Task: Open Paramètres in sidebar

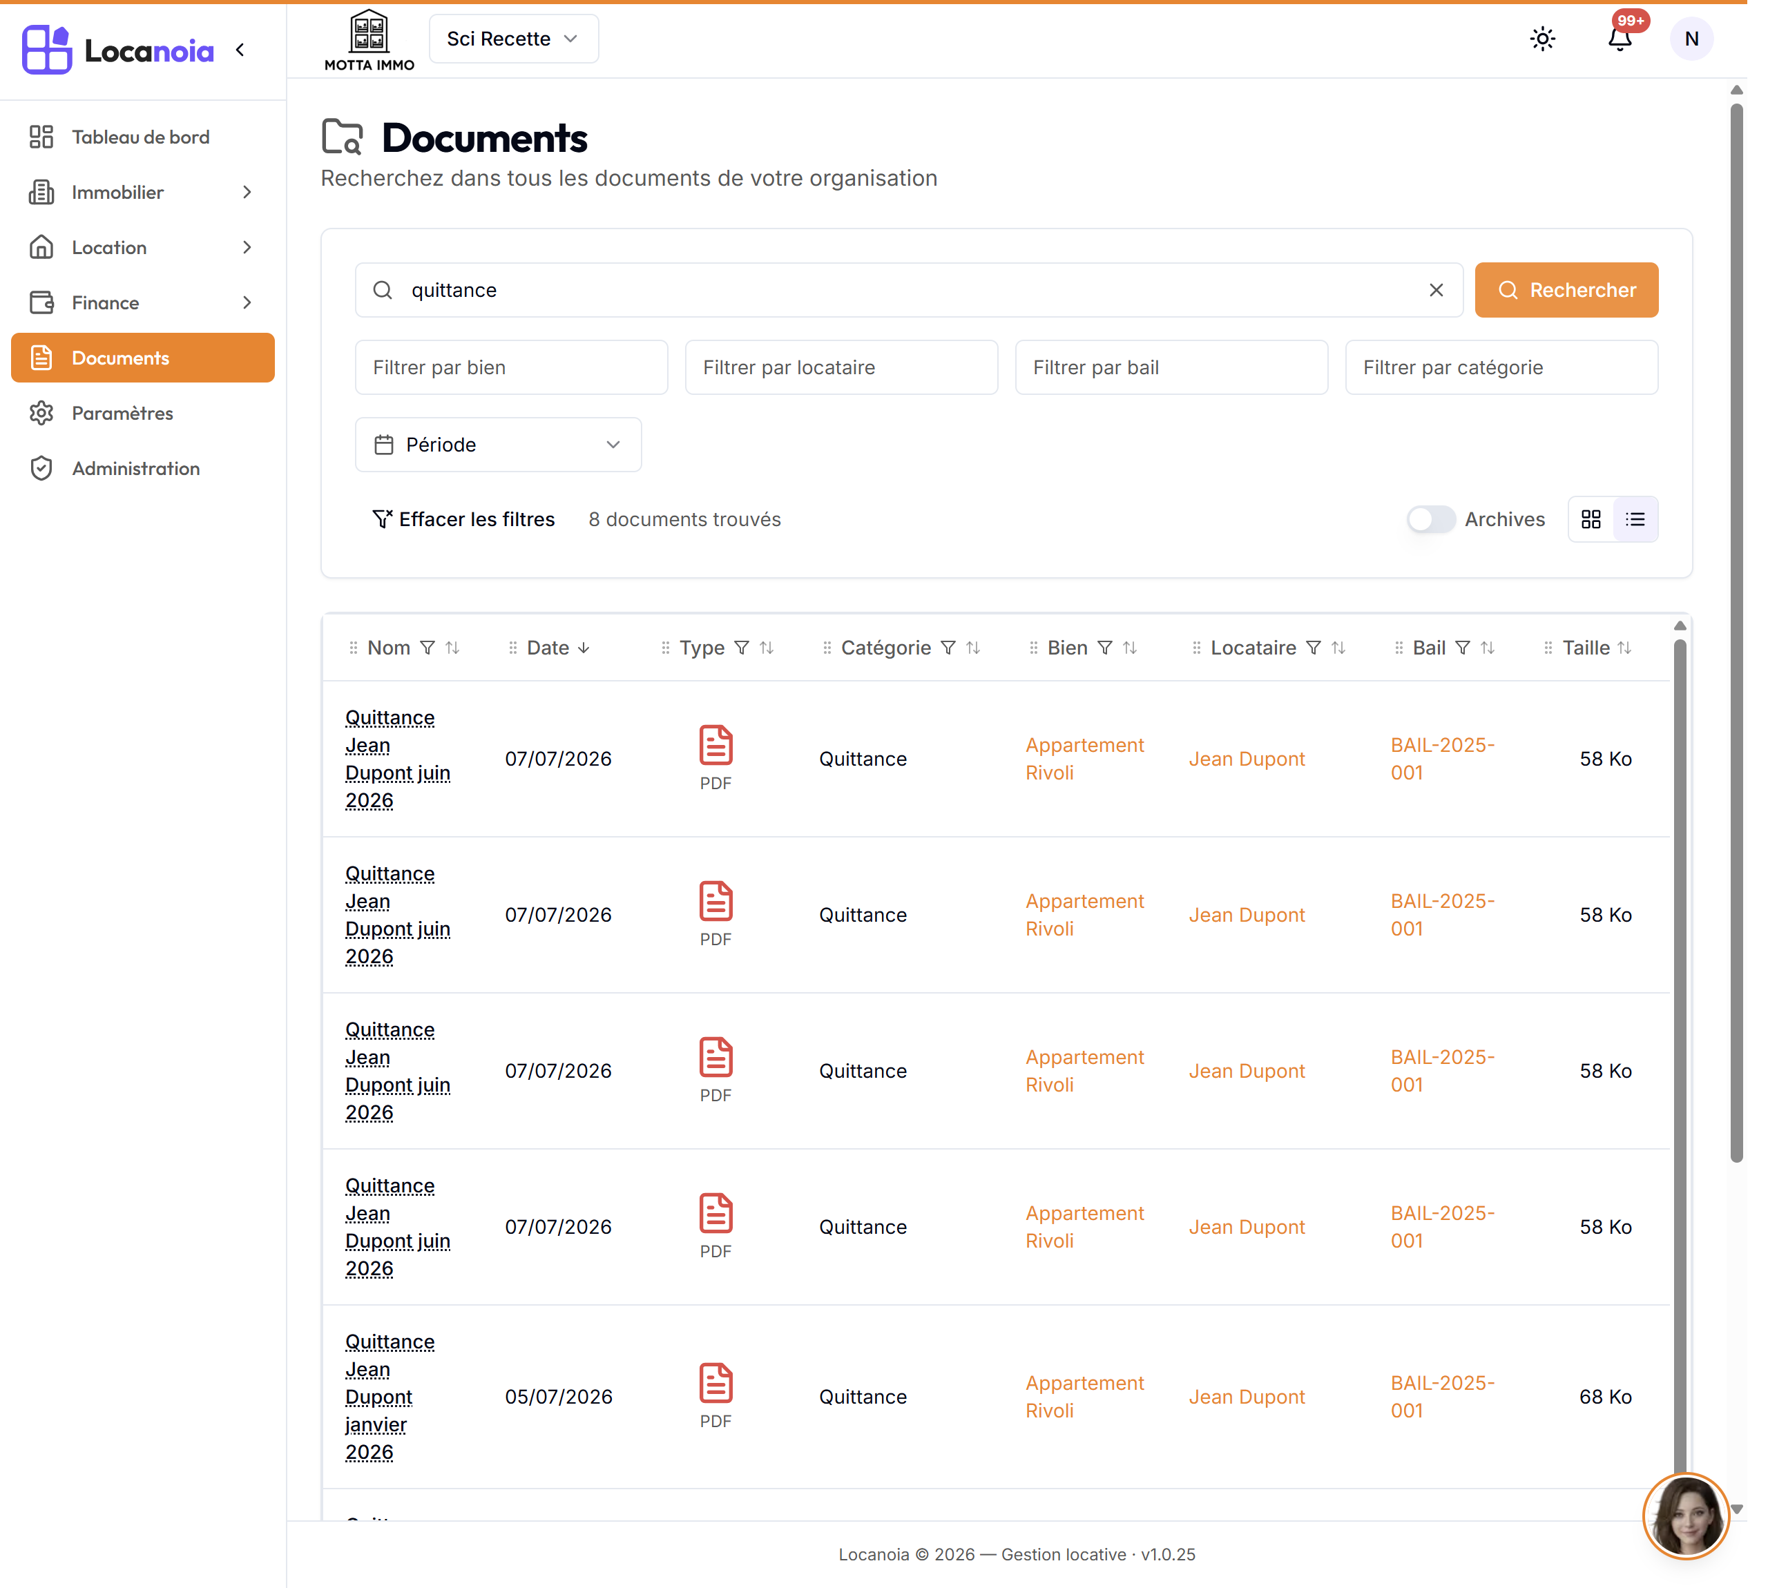Action: [x=142, y=414]
